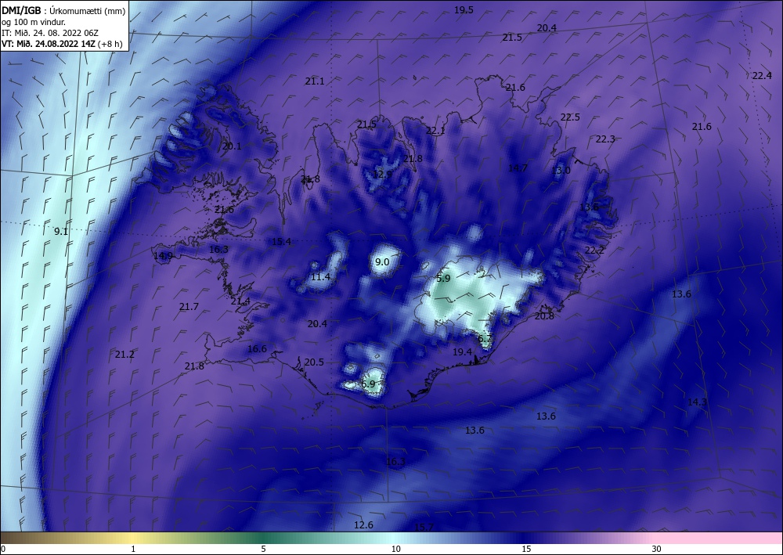Click the yellow band above the 1 tick
This screenshot has width=783, height=555.
pos(133,538)
